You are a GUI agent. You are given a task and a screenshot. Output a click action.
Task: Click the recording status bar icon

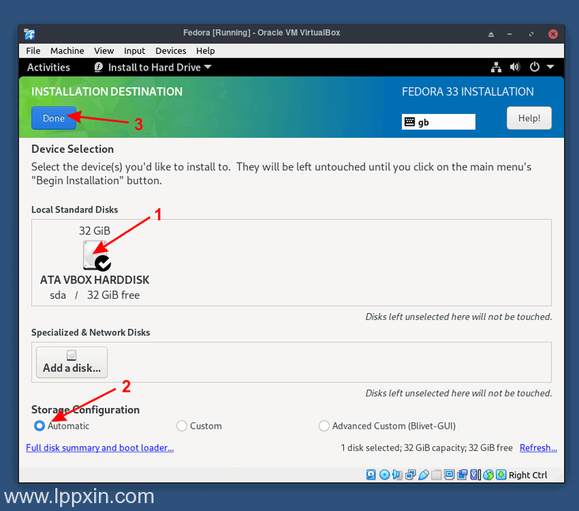coord(462,475)
